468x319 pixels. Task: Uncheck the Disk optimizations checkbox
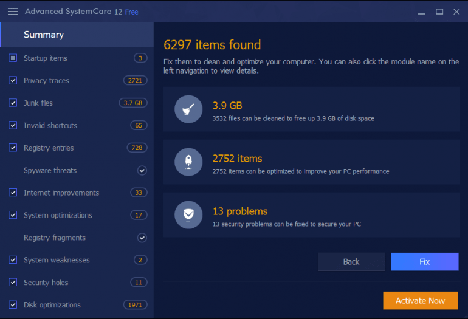(13, 304)
